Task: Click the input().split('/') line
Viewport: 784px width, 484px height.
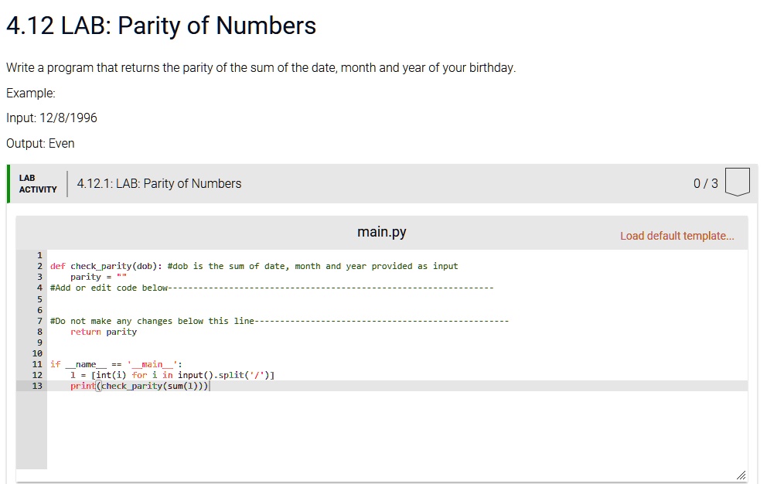Action: [x=172, y=375]
